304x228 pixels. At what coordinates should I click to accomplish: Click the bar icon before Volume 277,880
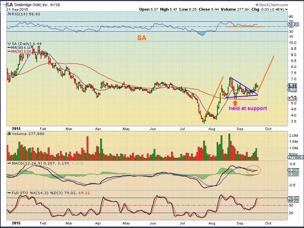[x=9, y=134]
